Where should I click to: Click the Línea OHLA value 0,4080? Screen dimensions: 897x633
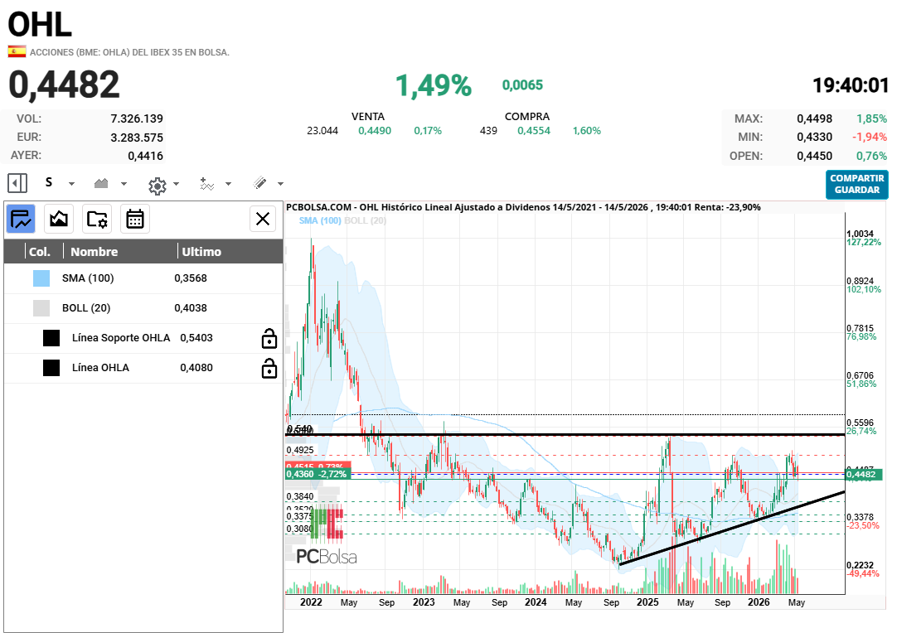click(196, 368)
